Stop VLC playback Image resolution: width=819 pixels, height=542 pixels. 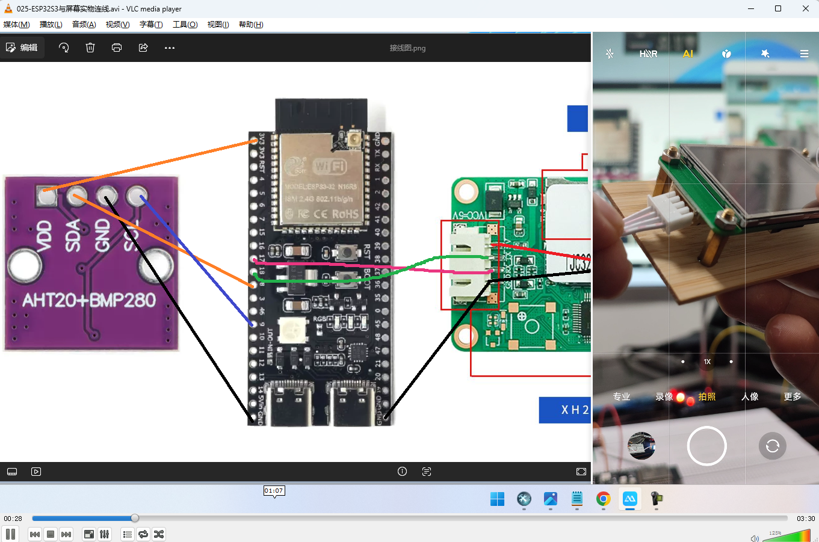51,534
